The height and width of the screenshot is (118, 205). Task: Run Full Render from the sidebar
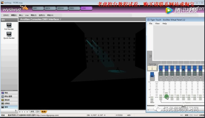click(x=9, y=26)
